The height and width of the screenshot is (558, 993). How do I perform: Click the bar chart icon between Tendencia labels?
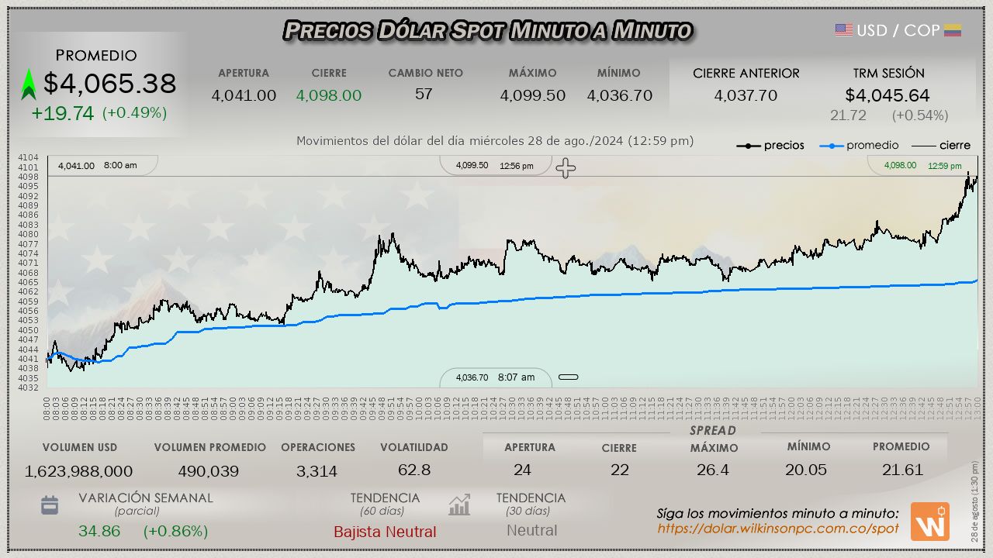459,505
